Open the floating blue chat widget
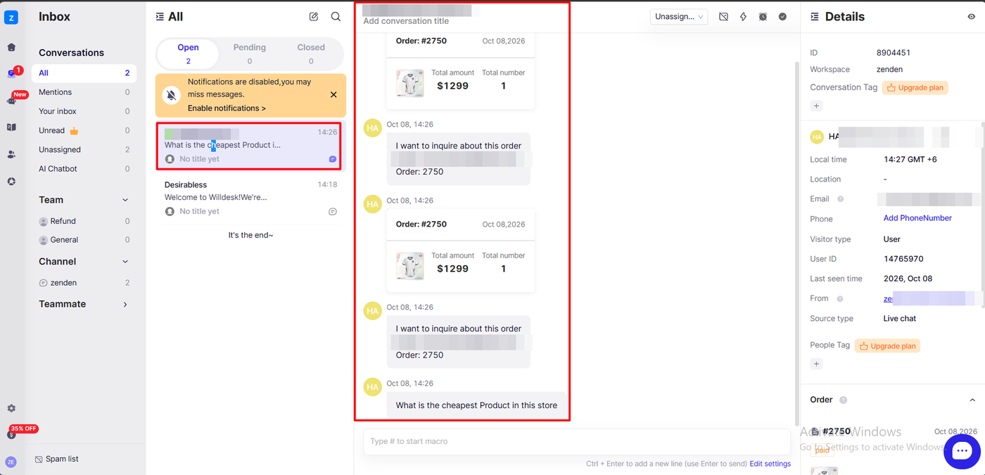985x475 pixels. click(962, 452)
